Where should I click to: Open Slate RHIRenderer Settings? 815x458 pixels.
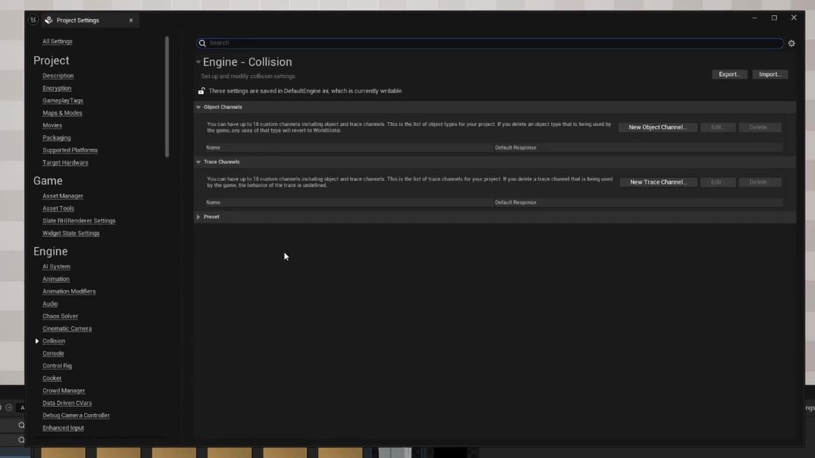[79, 221]
